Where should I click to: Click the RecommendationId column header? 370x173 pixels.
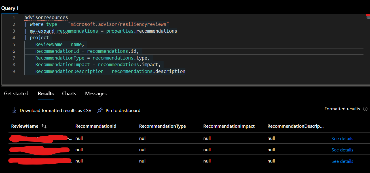point(96,126)
